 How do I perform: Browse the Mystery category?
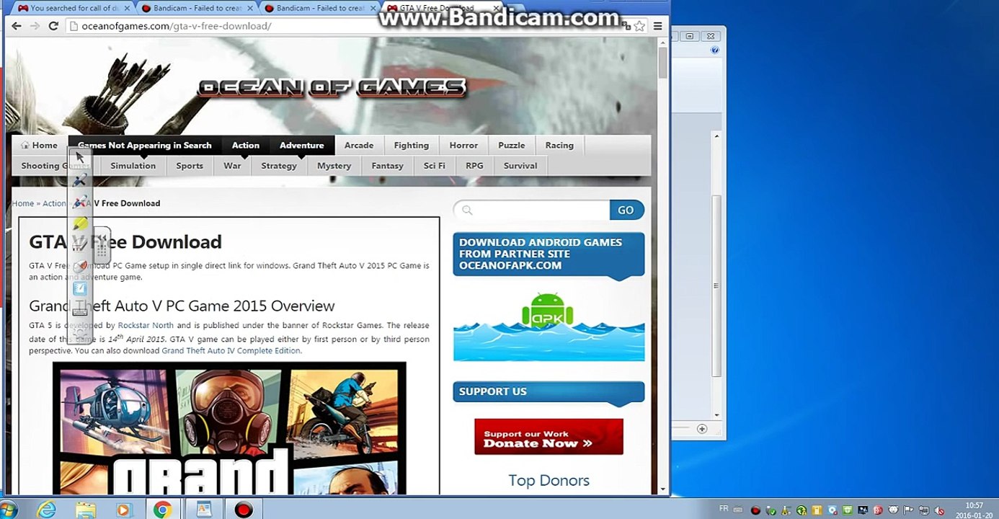(x=334, y=166)
